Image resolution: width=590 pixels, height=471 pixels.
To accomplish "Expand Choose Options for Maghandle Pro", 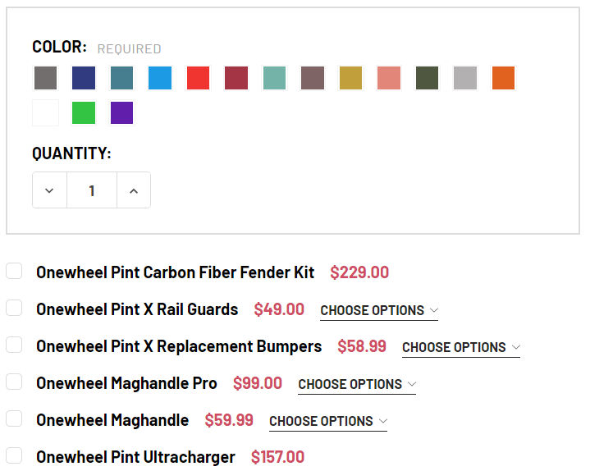I will [x=357, y=384].
